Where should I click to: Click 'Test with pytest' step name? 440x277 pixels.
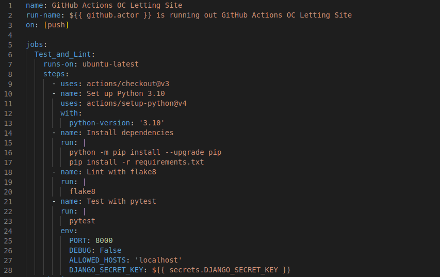point(121,202)
